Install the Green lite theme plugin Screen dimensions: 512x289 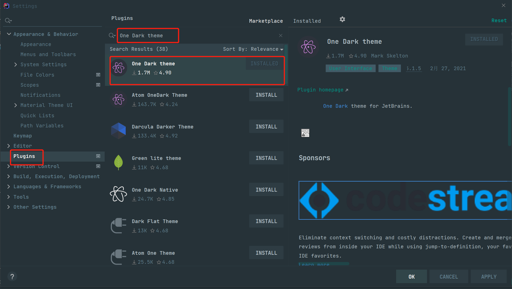coord(266,158)
